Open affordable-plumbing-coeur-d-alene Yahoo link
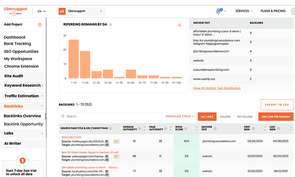The image size is (295, 177). click(90, 168)
